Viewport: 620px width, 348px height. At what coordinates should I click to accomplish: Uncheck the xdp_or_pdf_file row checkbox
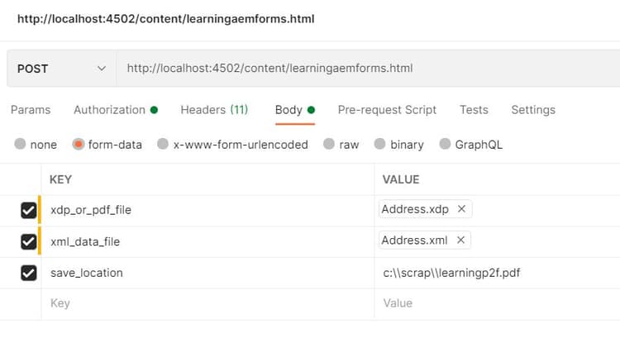coord(29,210)
